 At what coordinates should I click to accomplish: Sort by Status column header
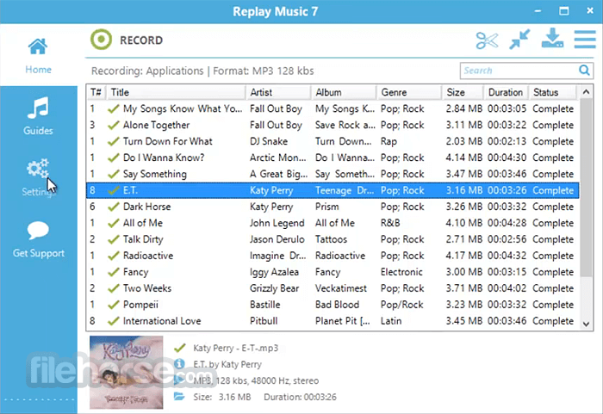[x=553, y=92]
